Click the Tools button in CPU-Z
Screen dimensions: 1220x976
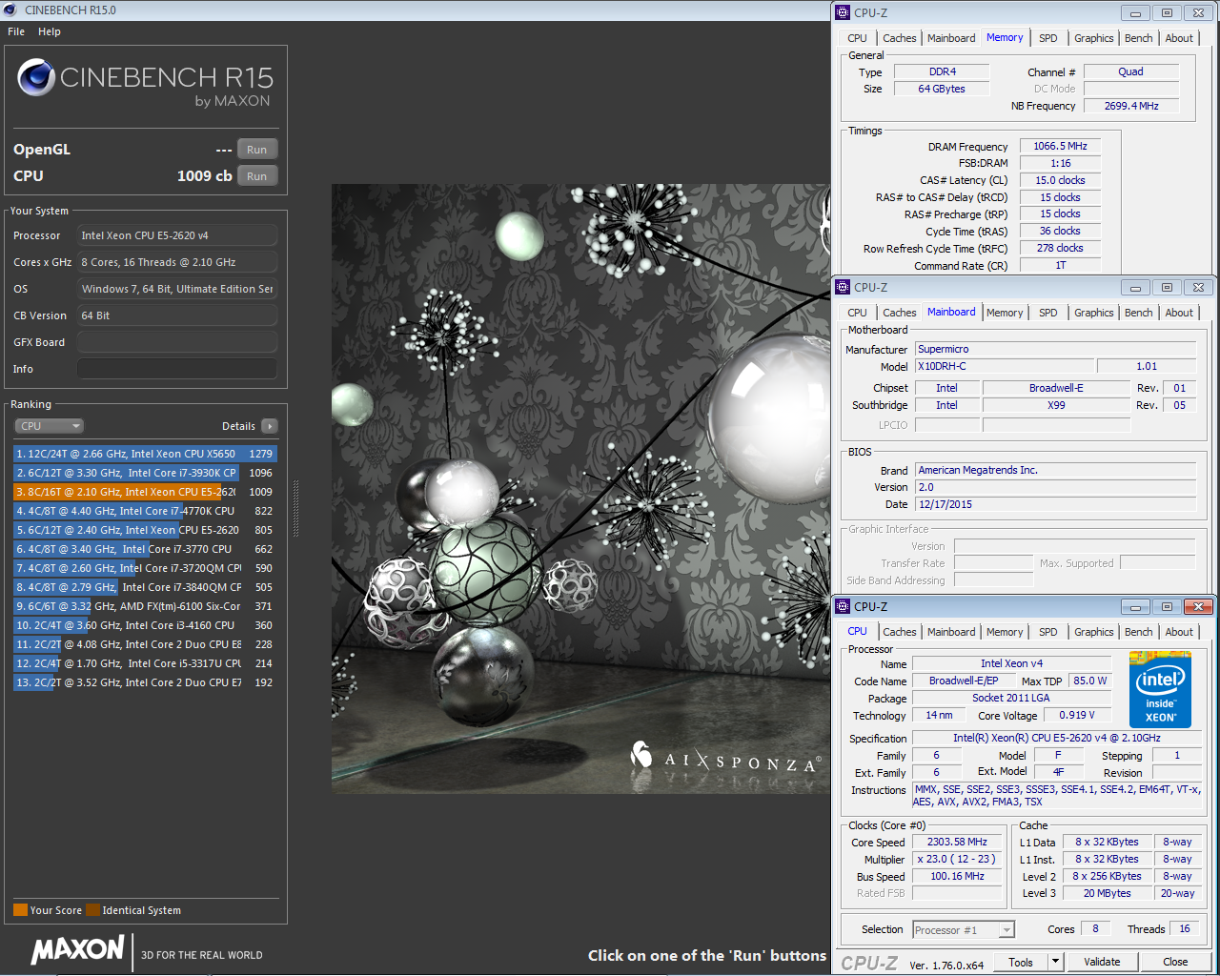(1021, 962)
